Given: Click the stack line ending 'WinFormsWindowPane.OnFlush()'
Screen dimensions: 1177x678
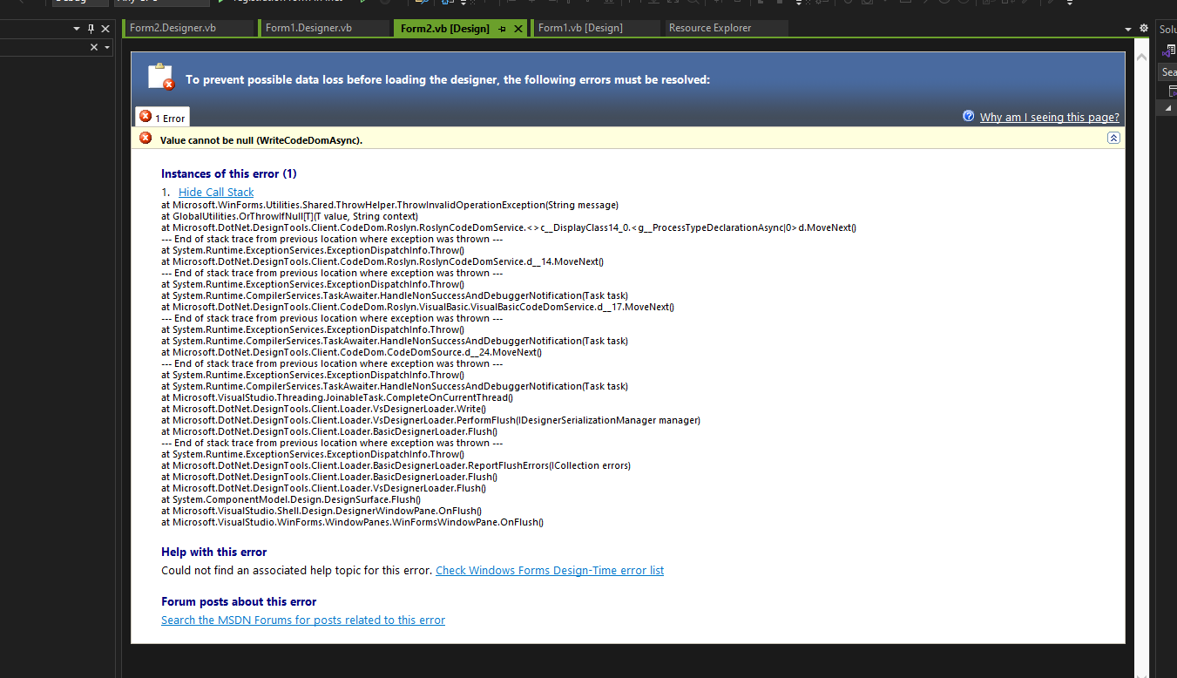Looking at the screenshot, I should [352, 523].
